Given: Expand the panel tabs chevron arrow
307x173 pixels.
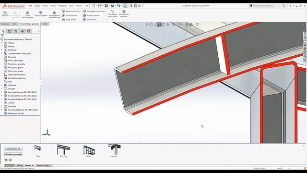Looking at the screenshot, I should (39, 31).
